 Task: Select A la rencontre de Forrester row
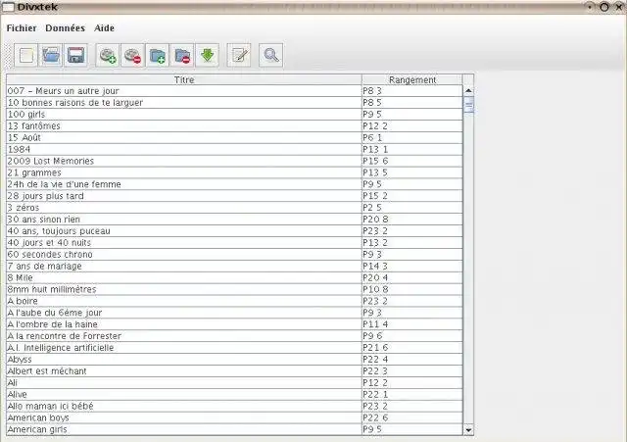234,336
